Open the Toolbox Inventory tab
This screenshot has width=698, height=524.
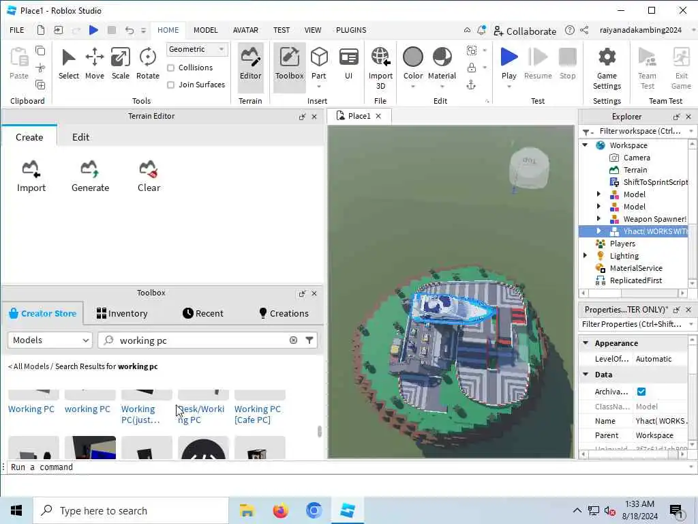coord(122,313)
